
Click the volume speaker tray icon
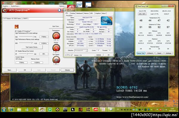(x=166, y=110)
